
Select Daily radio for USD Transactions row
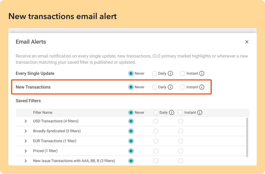pyautogui.click(x=156, y=121)
